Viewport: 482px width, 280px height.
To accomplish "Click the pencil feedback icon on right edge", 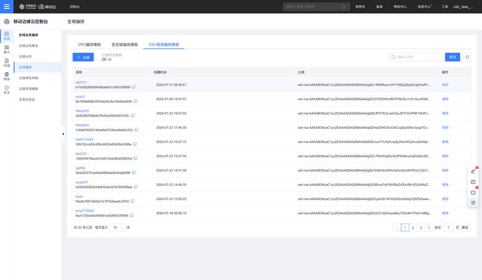I will click(473, 171).
